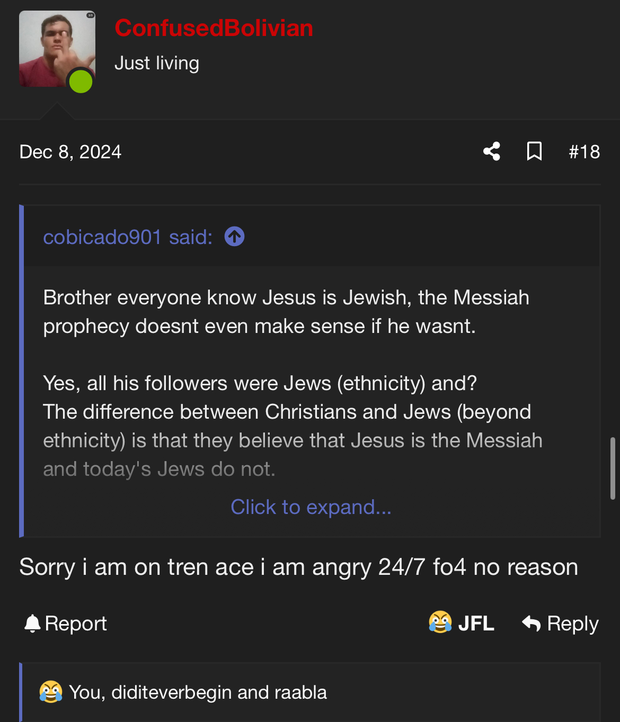620x722 pixels.
Task: Click the 'Just living' user title
Action: 157,63
